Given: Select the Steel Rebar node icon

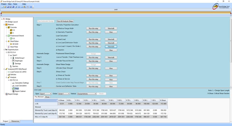Looking at the screenshot, I should (9, 41).
